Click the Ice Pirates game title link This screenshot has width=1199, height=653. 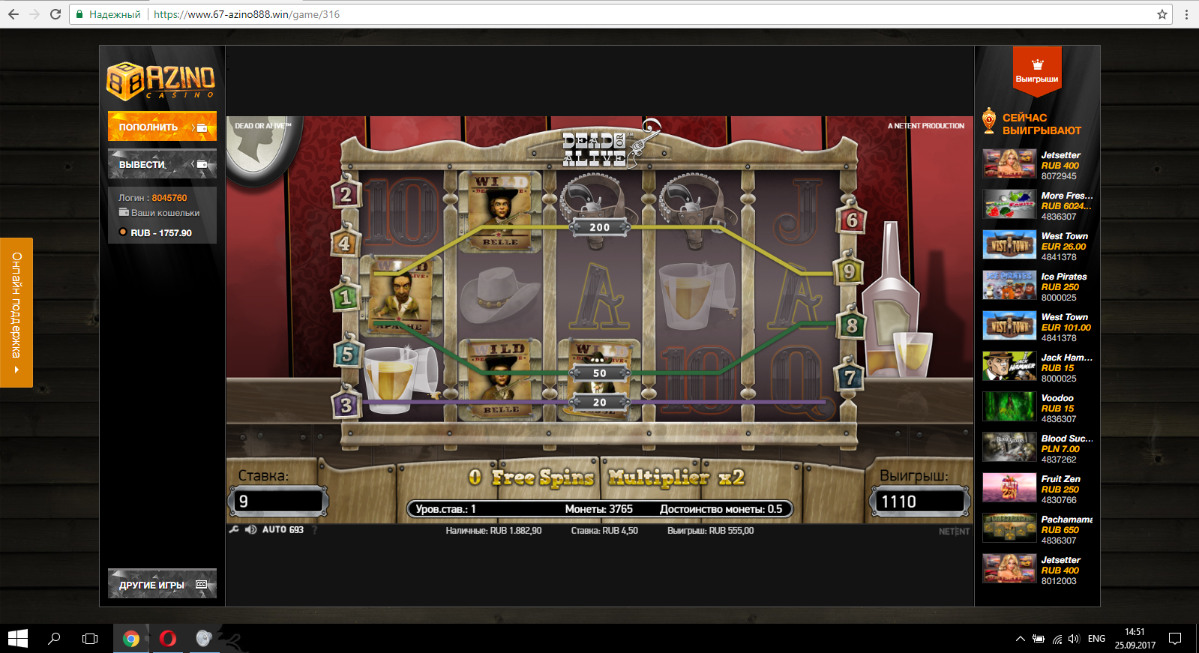[x=1064, y=277]
